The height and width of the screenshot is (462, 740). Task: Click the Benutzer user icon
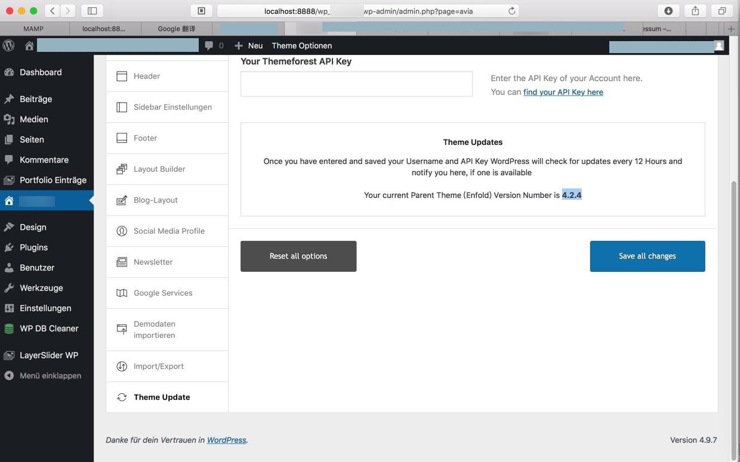[x=9, y=268]
